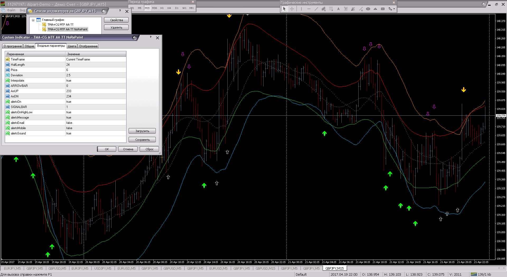This screenshot has width=507, height=277.
Task: Click the Fibonacci Retracement tool
Action: 331,9
